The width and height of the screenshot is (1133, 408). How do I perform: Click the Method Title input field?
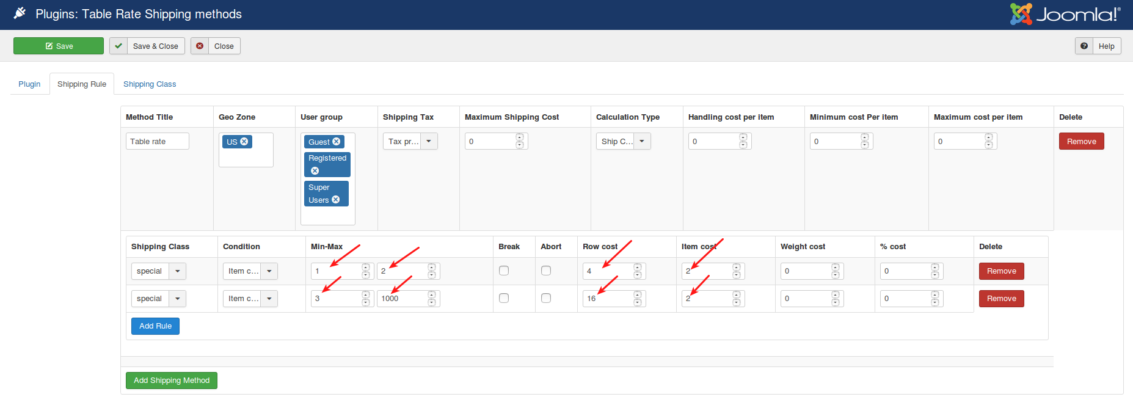[x=157, y=142]
